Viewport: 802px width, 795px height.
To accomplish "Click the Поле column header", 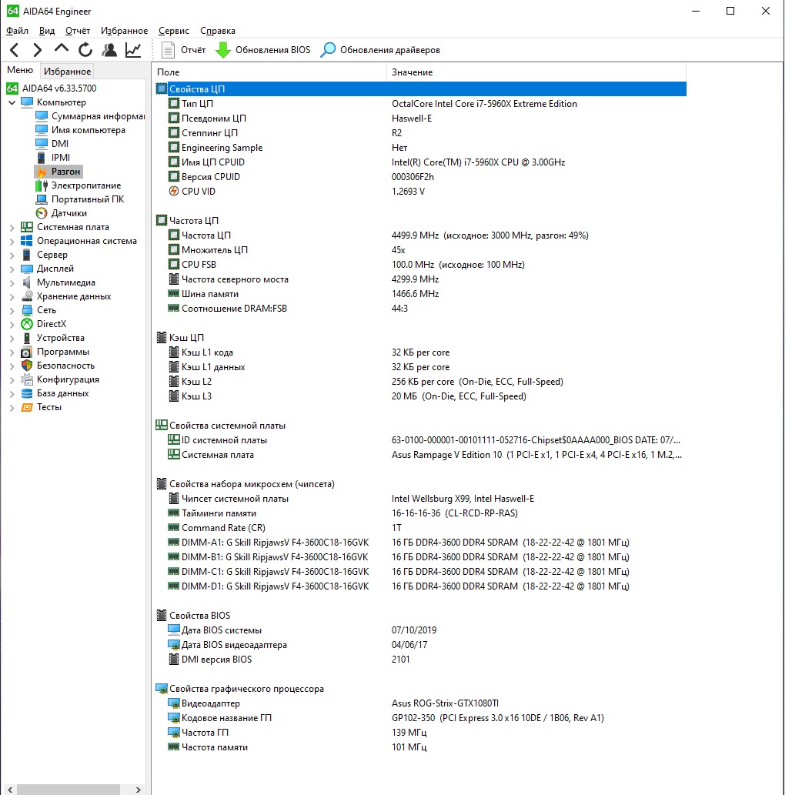I will tap(269, 72).
